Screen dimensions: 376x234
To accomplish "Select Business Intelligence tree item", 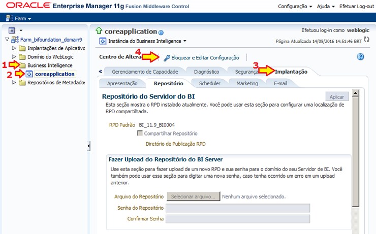I will coord(50,65).
